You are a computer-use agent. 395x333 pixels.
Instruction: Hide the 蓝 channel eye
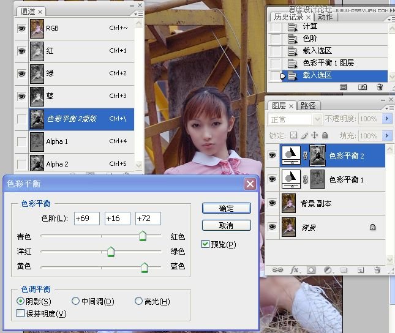click(21, 96)
